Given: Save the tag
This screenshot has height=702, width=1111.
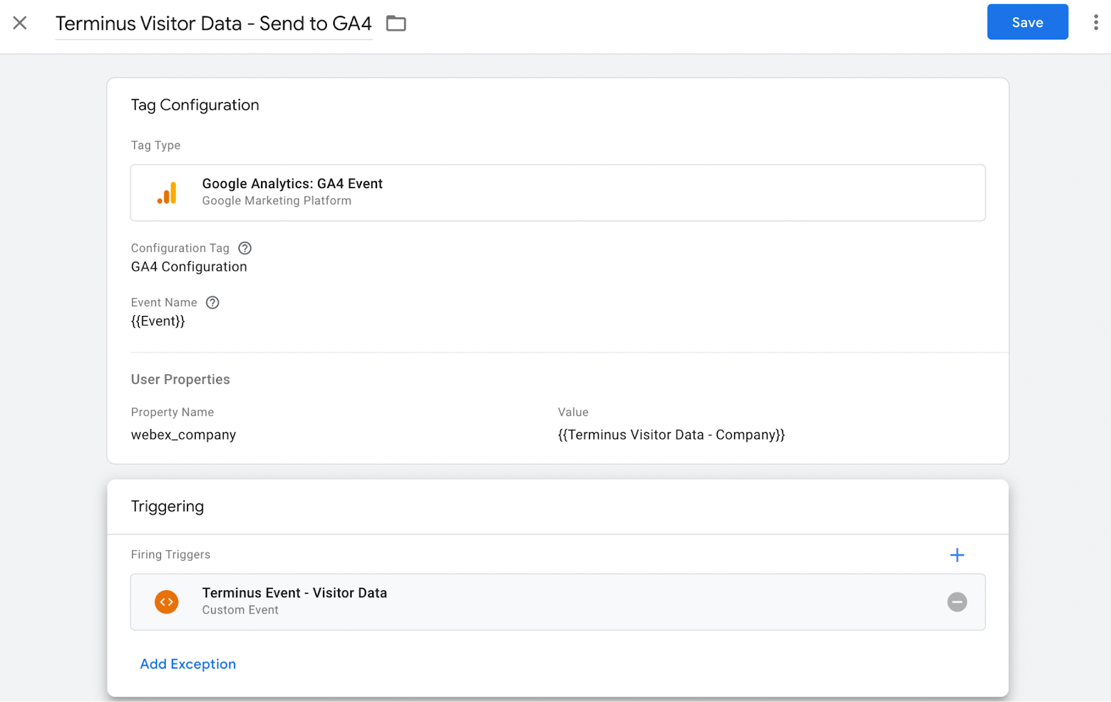Looking at the screenshot, I should coord(1028,22).
